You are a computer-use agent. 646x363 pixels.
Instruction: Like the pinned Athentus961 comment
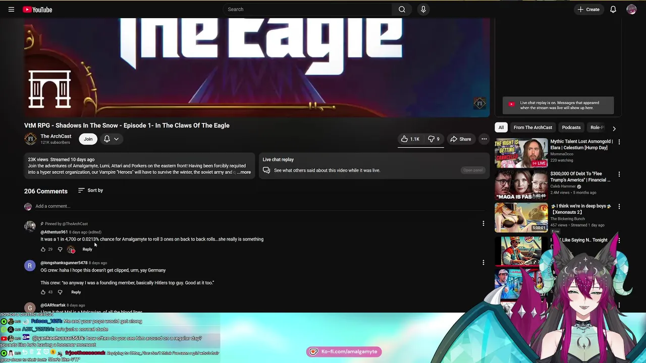43,249
